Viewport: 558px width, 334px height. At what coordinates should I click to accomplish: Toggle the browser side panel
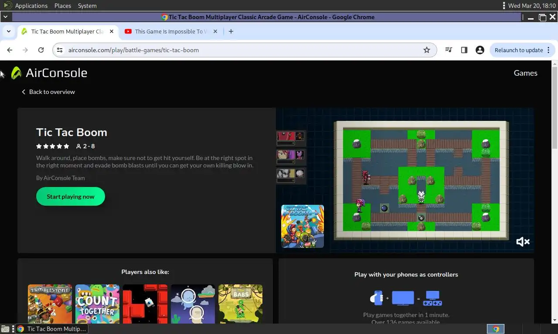tap(464, 50)
